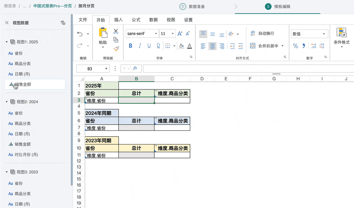
Task: Open the text orientation dropdown arrow
Action: point(238,34)
